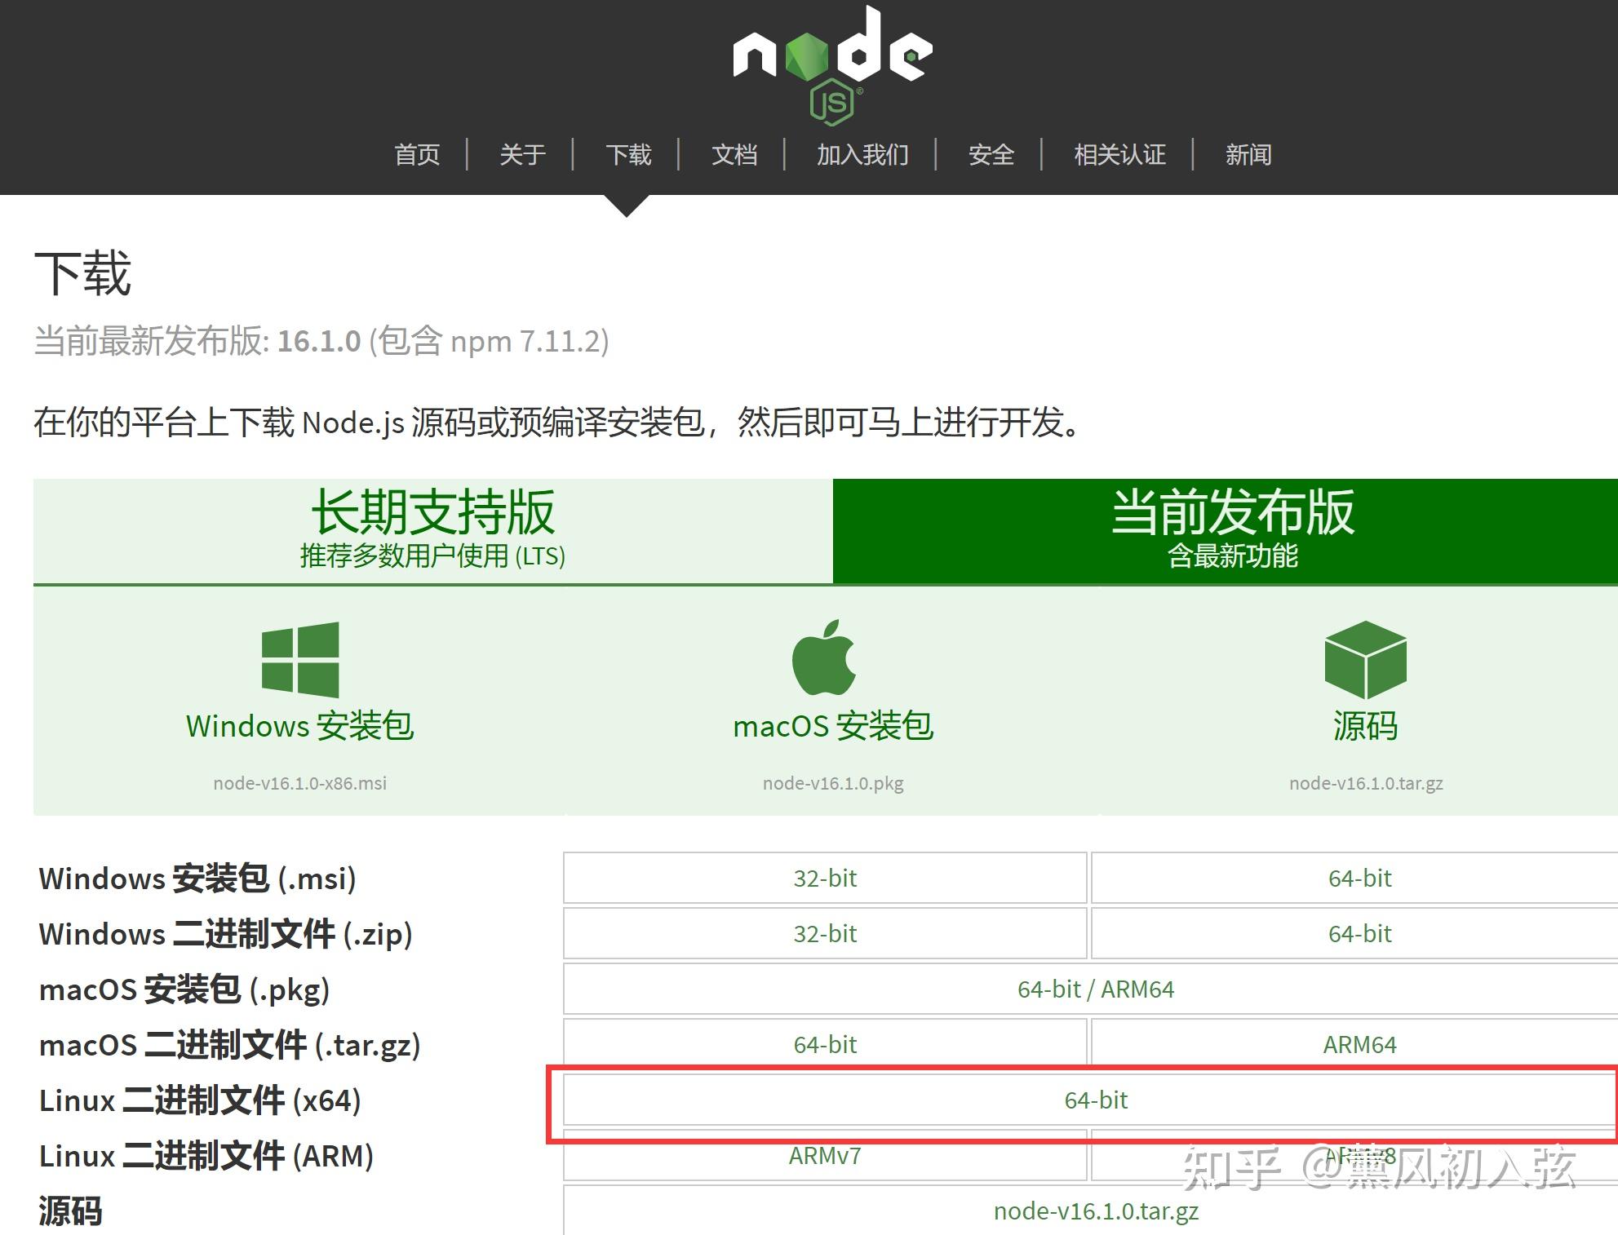Click the current version 16.1.0 text
The image size is (1618, 1235).
pyautogui.click(x=319, y=341)
